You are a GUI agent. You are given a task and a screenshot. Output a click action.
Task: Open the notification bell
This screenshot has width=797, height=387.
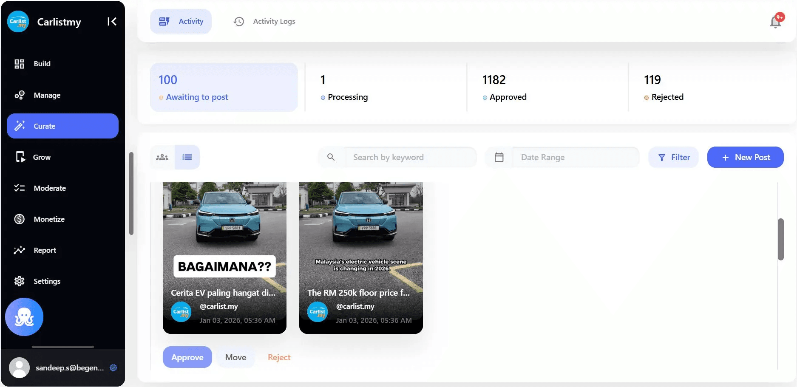pyautogui.click(x=775, y=22)
